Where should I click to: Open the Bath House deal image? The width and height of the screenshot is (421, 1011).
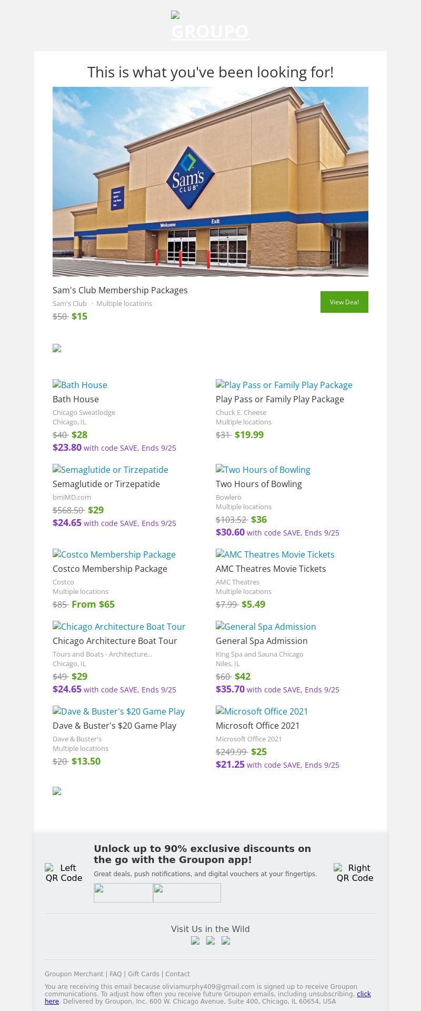coord(80,385)
